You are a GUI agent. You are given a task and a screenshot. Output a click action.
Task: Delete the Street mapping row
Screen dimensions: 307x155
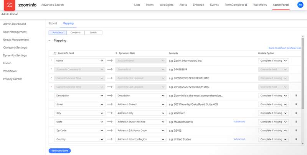296,104
